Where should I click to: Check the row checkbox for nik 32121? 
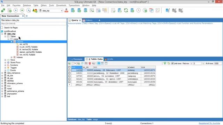coord(69,79)
